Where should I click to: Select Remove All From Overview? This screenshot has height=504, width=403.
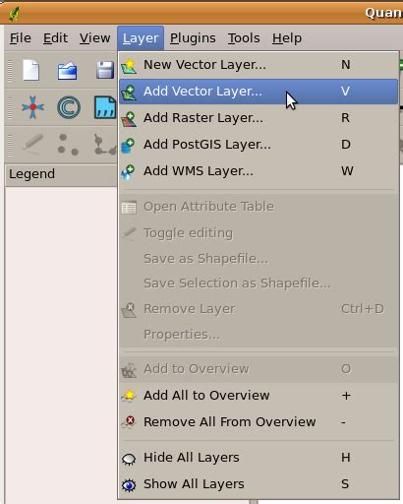pyautogui.click(x=259, y=422)
